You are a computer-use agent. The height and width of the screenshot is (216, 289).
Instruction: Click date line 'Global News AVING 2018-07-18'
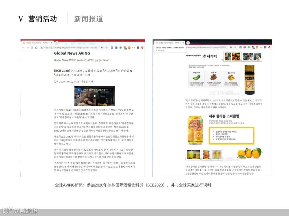point(82,60)
